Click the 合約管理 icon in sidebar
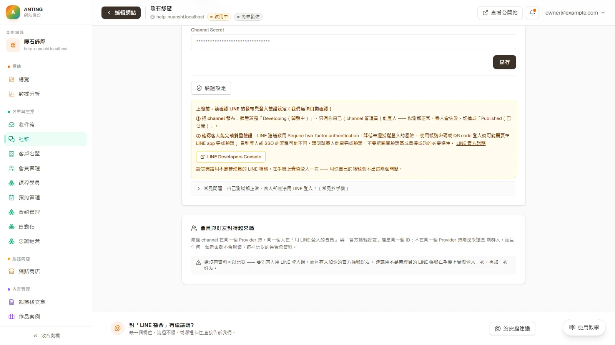 (x=12, y=212)
